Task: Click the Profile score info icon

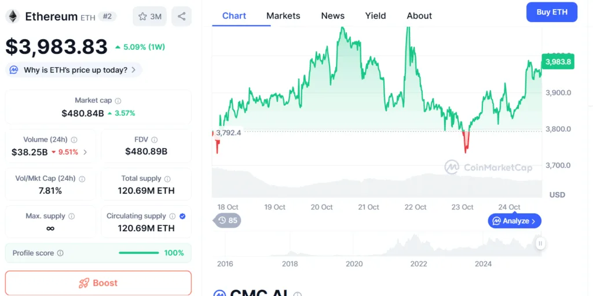Action: pyautogui.click(x=60, y=253)
